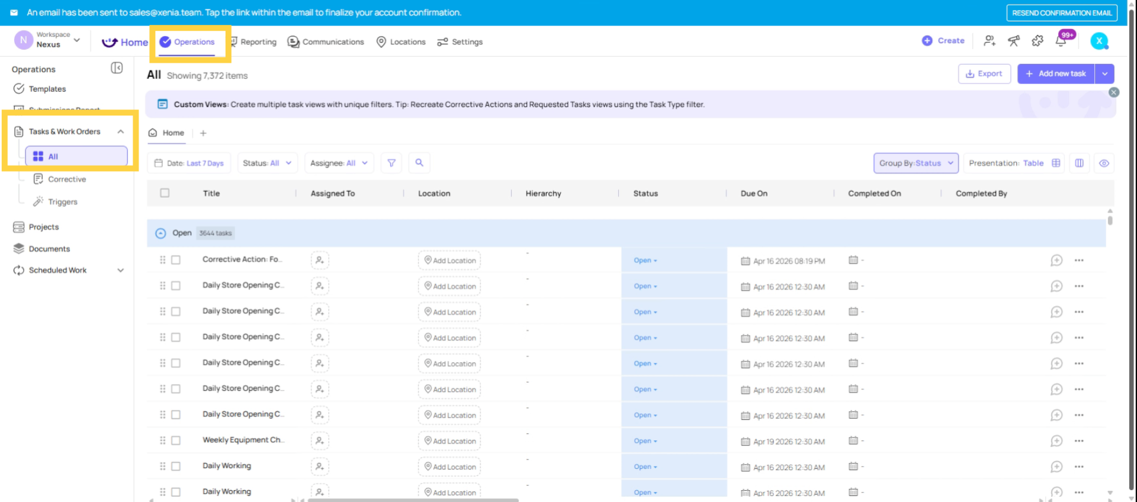Screen dimensions: 1137x502
Task: Open more options for Weekly Equipment row
Action: (1079, 441)
